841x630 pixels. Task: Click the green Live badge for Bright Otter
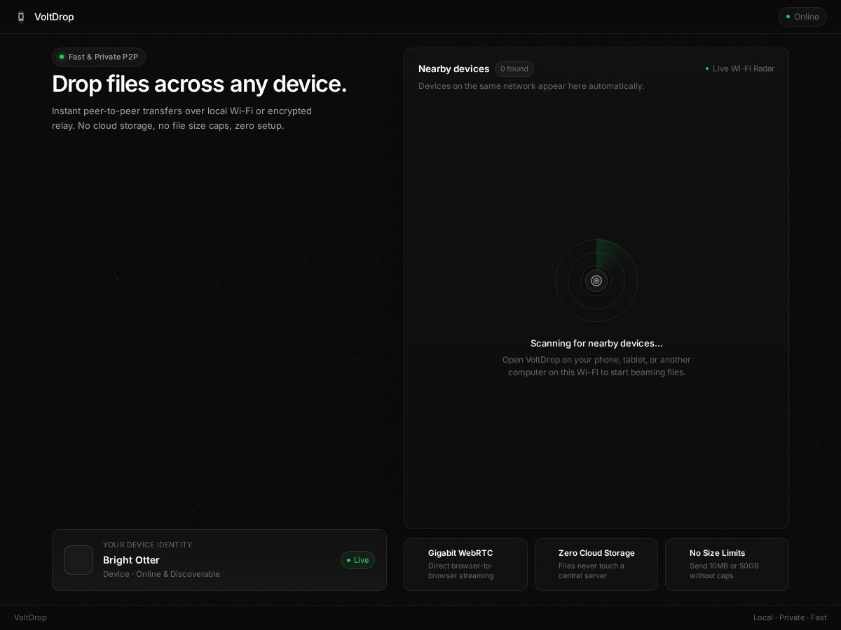[x=357, y=560]
